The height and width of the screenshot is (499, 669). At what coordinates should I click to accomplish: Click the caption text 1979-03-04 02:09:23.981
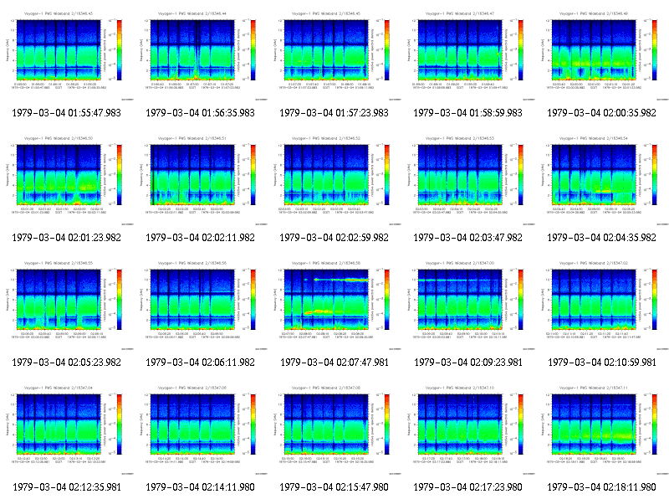(x=467, y=363)
